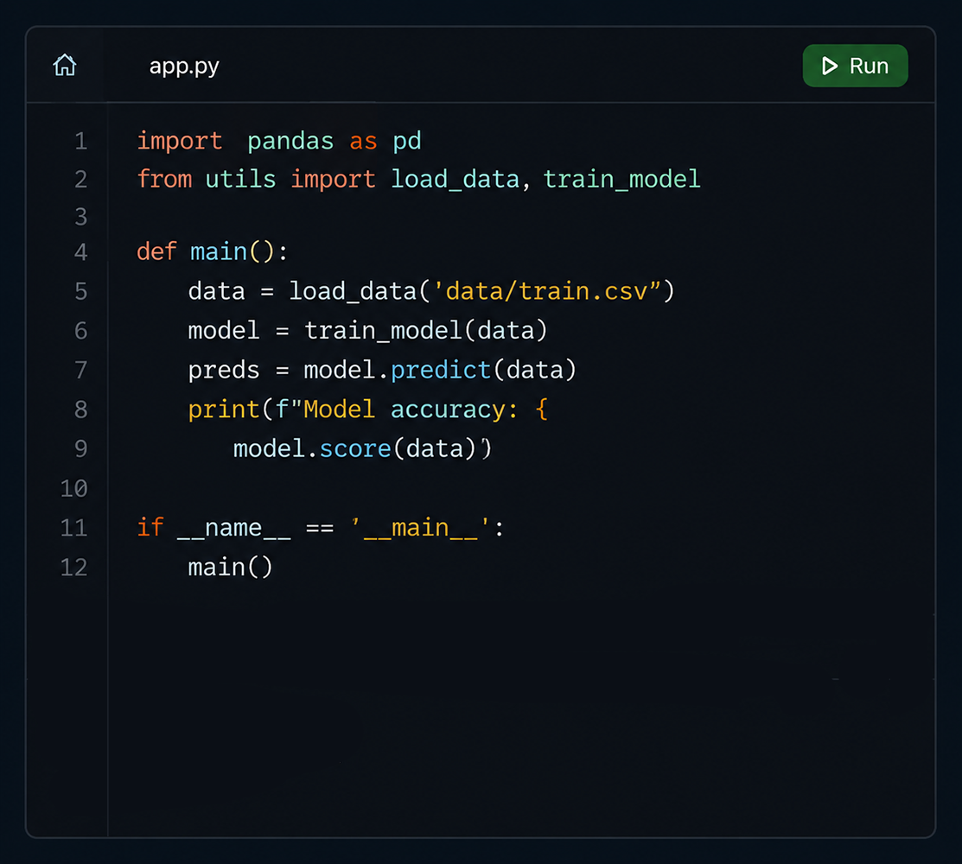962x864 pixels.
Task: Click 'model' variable at start of line 6
Action: click(x=224, y=331)
